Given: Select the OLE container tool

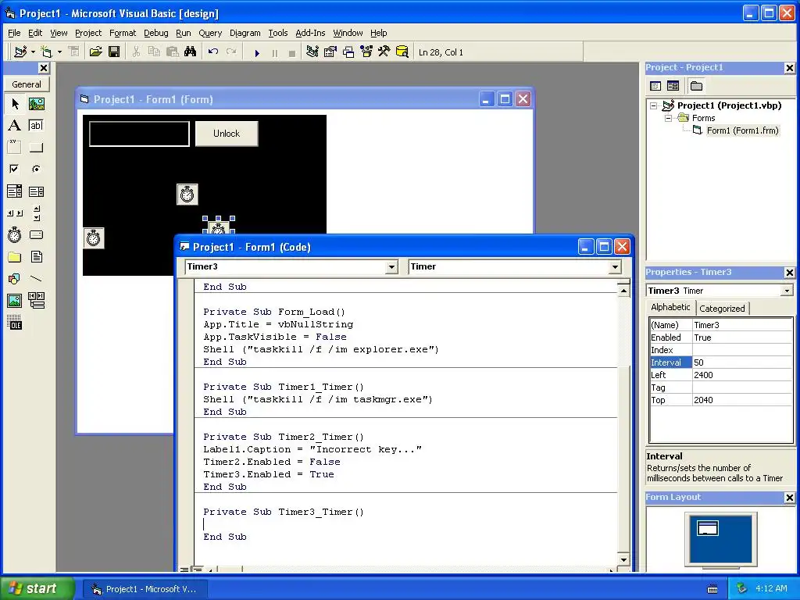Looking at the screenshot, I should [x=15, y=323].
